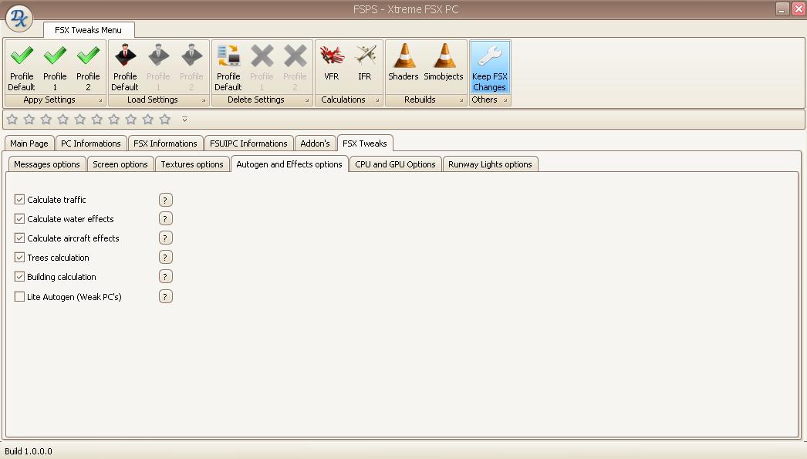Click the tenth rating star
807x459 pixels.
click(164, 120)
